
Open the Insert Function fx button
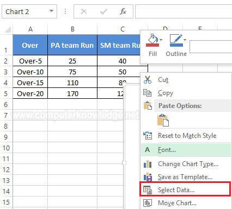pos(123,11)
